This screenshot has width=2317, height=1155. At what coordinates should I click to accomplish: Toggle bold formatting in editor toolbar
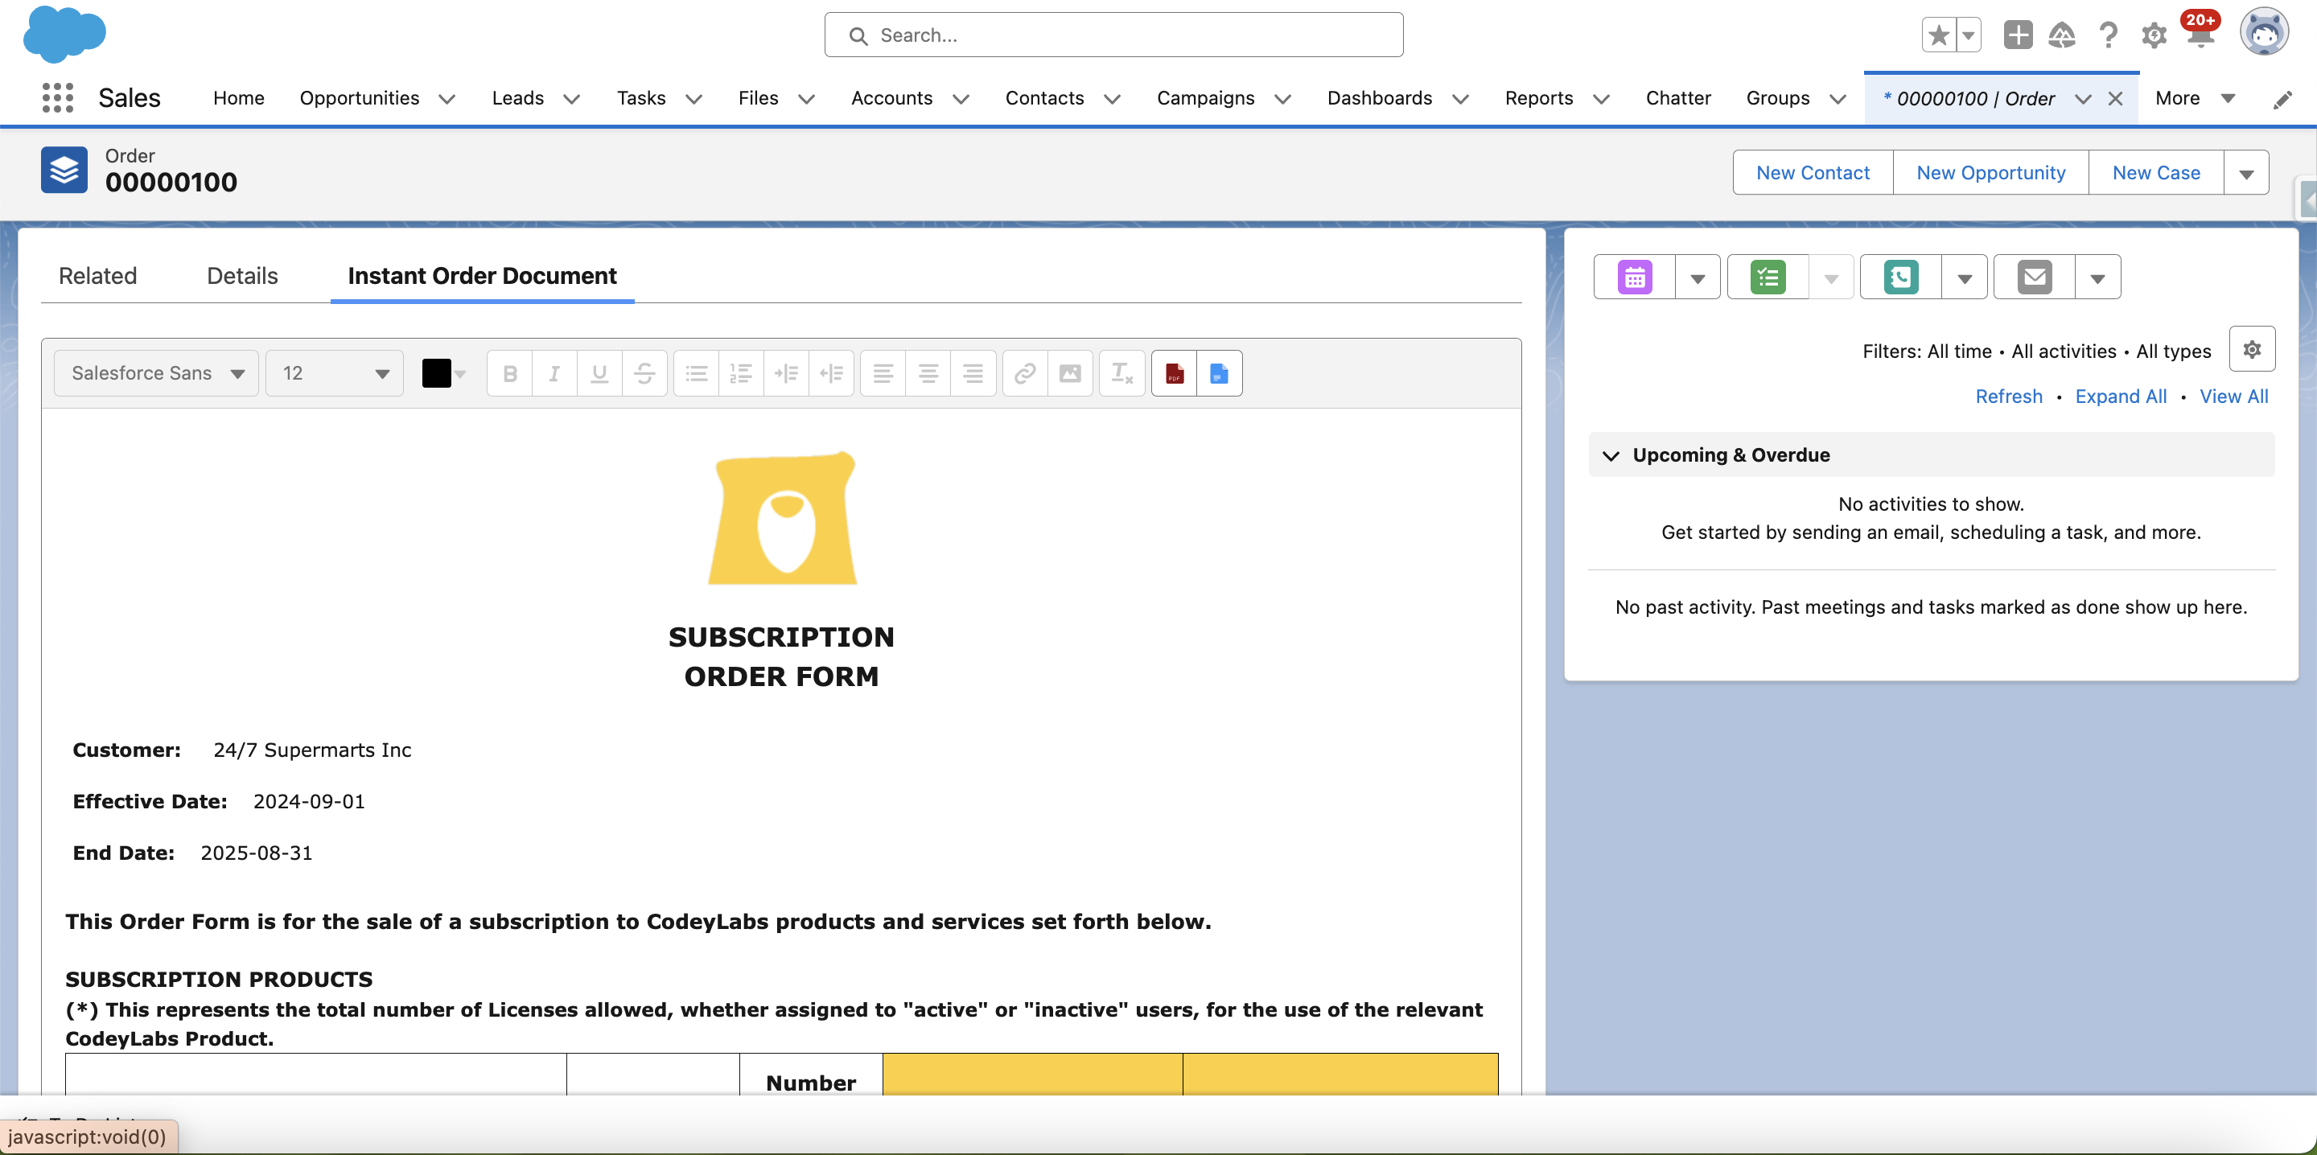click(x=510, y=373)
